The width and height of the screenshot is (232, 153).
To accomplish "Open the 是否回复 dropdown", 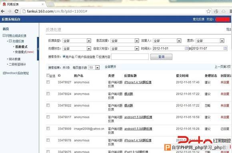I will pyautogui.click(x=125, y=41).
